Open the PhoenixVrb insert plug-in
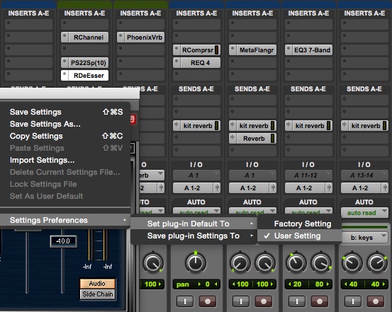392x312 pixels. pyautogui.click(x=144, y=37)
